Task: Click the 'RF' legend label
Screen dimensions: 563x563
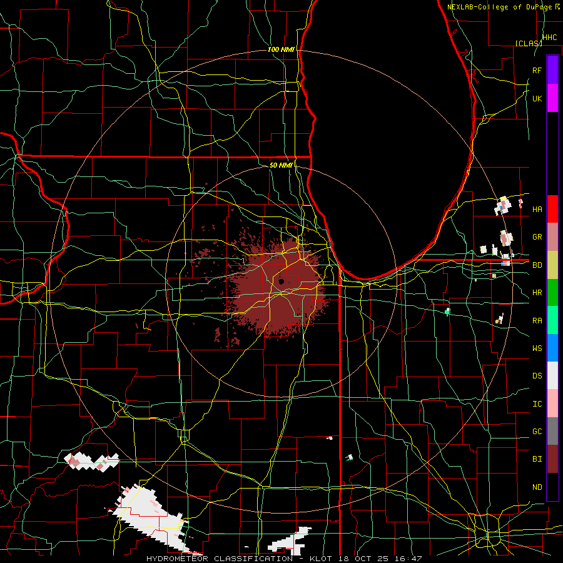Action: (537, 70)
